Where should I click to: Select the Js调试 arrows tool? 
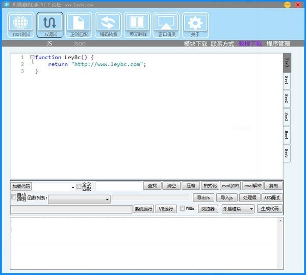click(x=50, y=25)
